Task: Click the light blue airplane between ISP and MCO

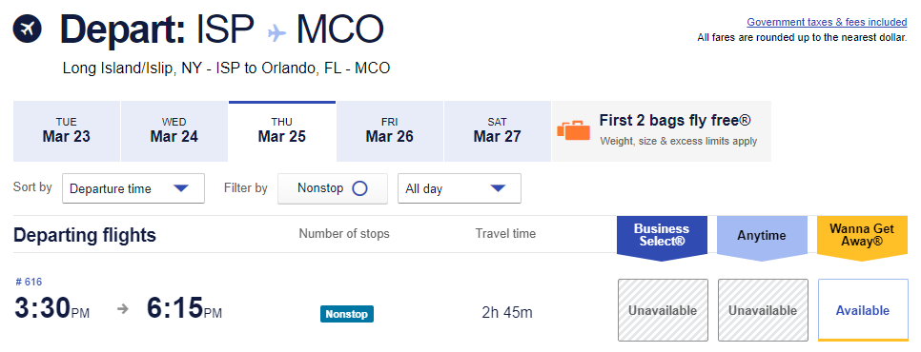Action: [x=276, y=32]
